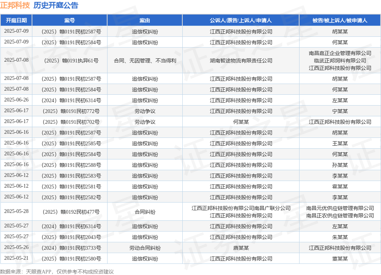381x275 pixels.
Task: Click defendant 南昌正农供应链管理有限公司
Action: (x=340, y=216)
